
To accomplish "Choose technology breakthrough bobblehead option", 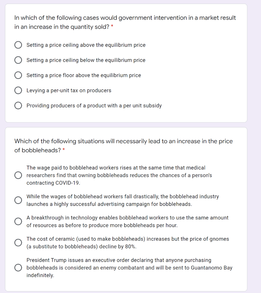I will 18,221.
